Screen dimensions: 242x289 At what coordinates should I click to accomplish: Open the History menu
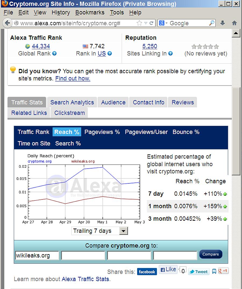click(x=61, y=13)
